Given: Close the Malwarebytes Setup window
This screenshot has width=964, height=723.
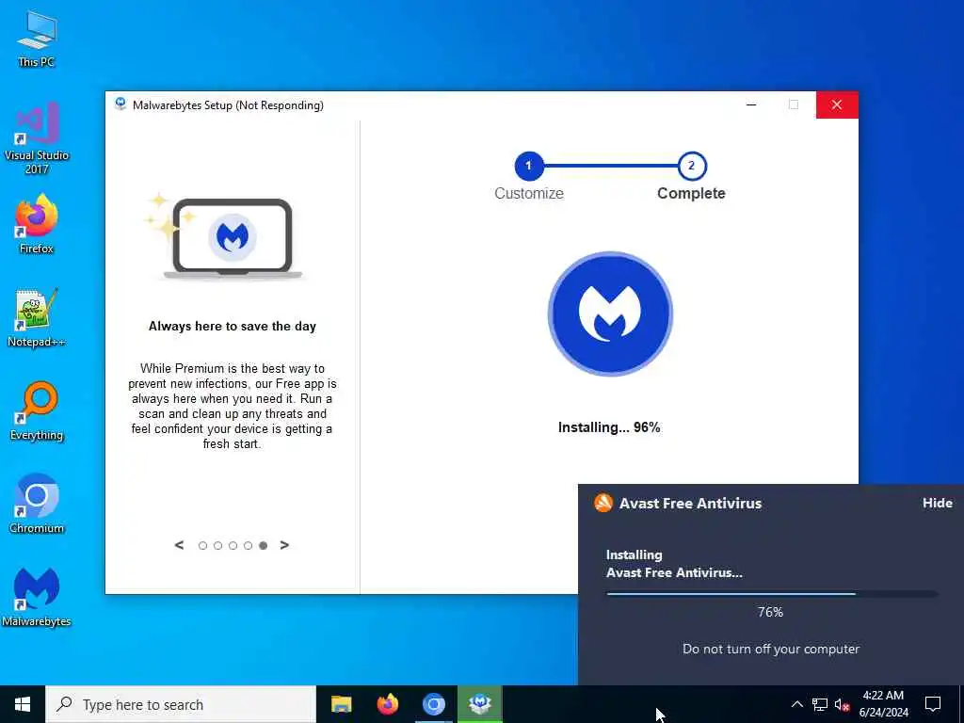Looking at the screenshot, I should coord(837,105).
